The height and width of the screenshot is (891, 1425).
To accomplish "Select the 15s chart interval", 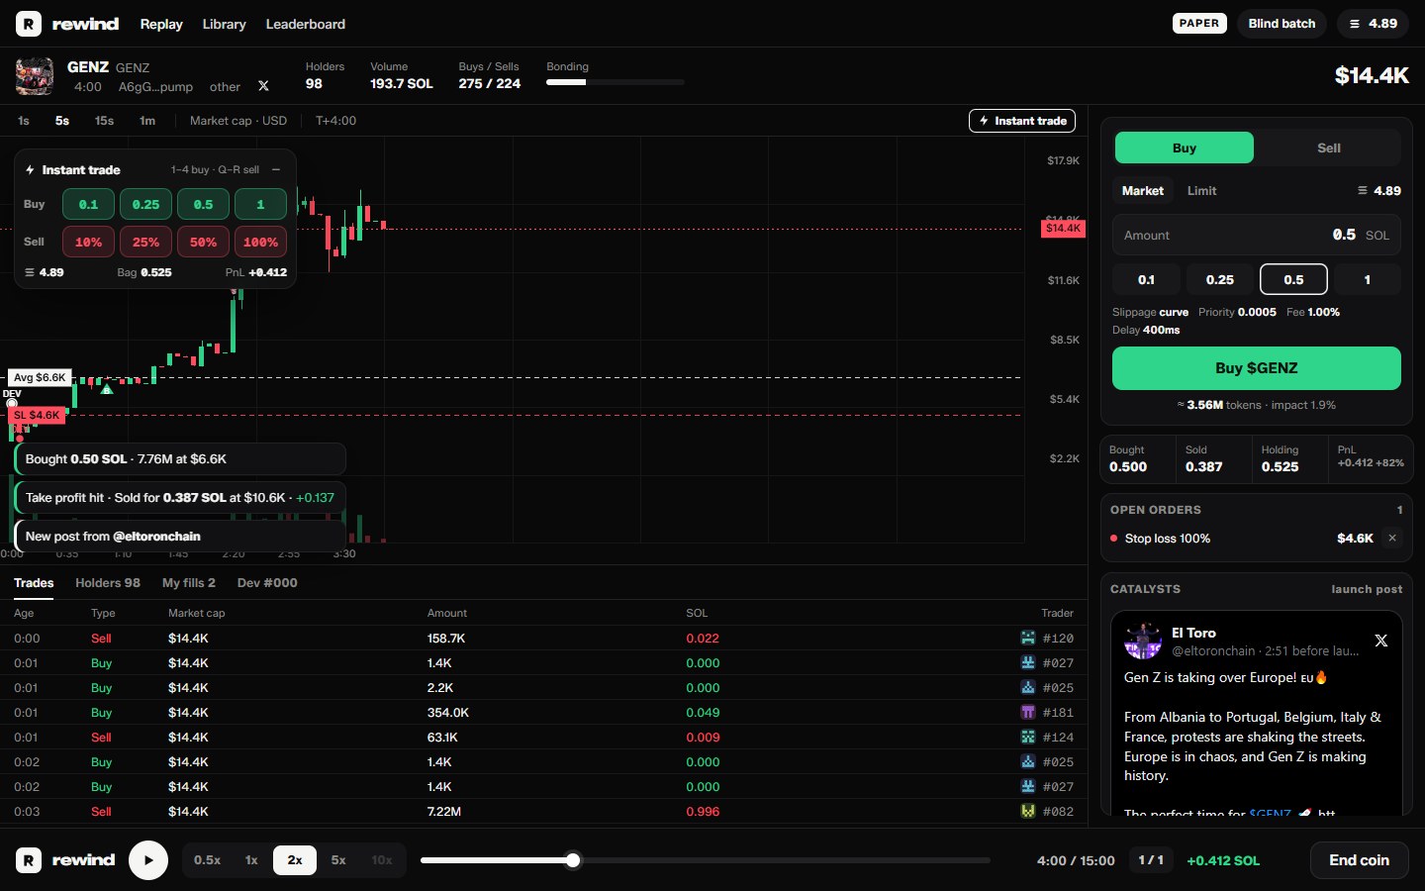I will 104,121.
